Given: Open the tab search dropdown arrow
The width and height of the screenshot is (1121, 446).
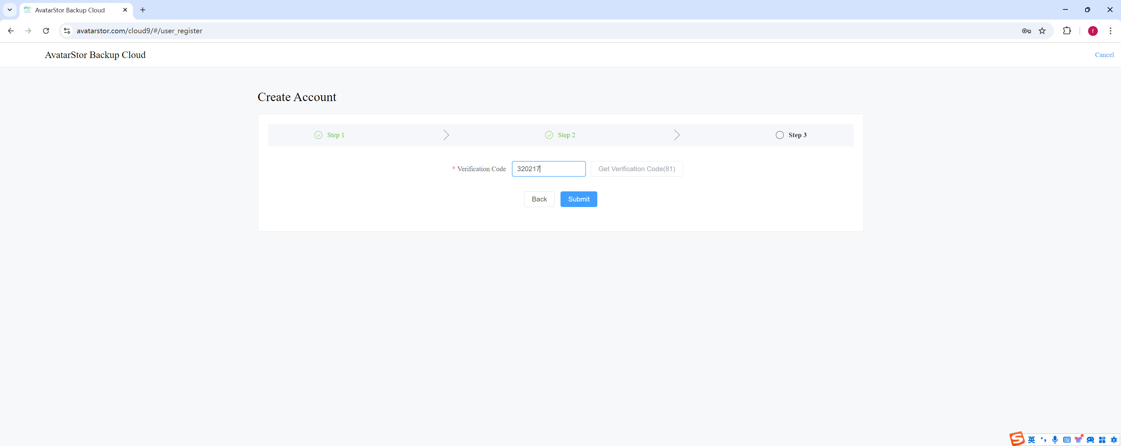Looking at the screenshot, I should 9,9.
